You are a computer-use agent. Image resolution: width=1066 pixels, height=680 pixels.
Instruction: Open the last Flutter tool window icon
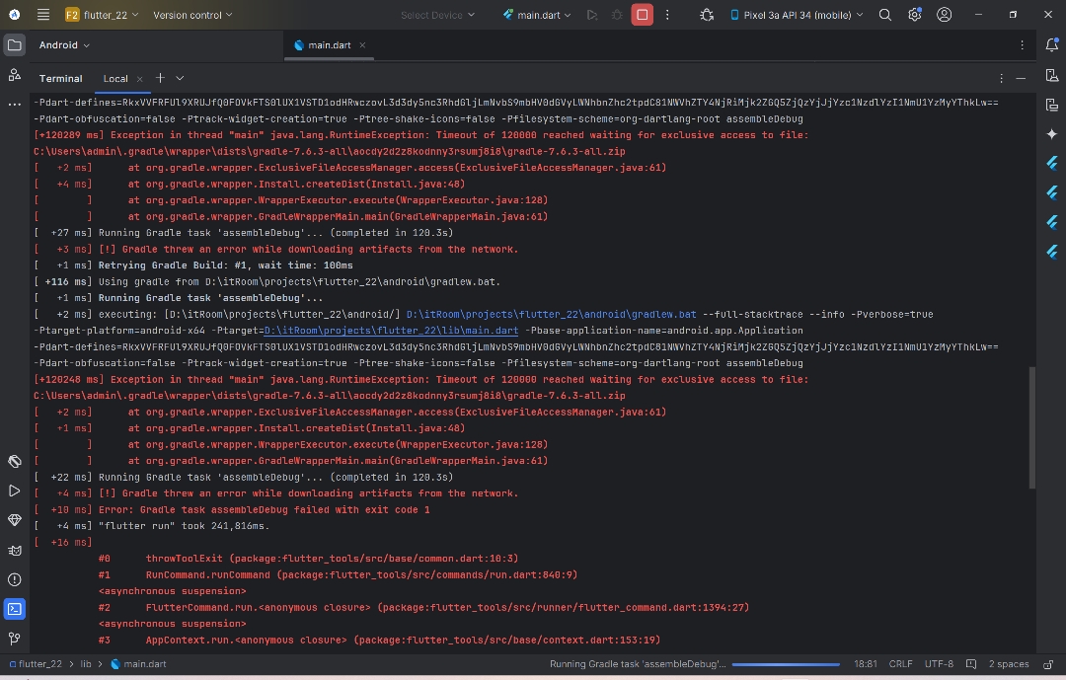click(x=1052, y=252)
